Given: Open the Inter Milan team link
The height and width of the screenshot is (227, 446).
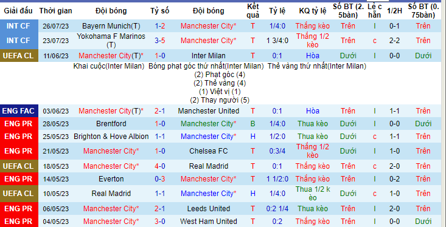Looking at the screenshot, I should [209, 56].
